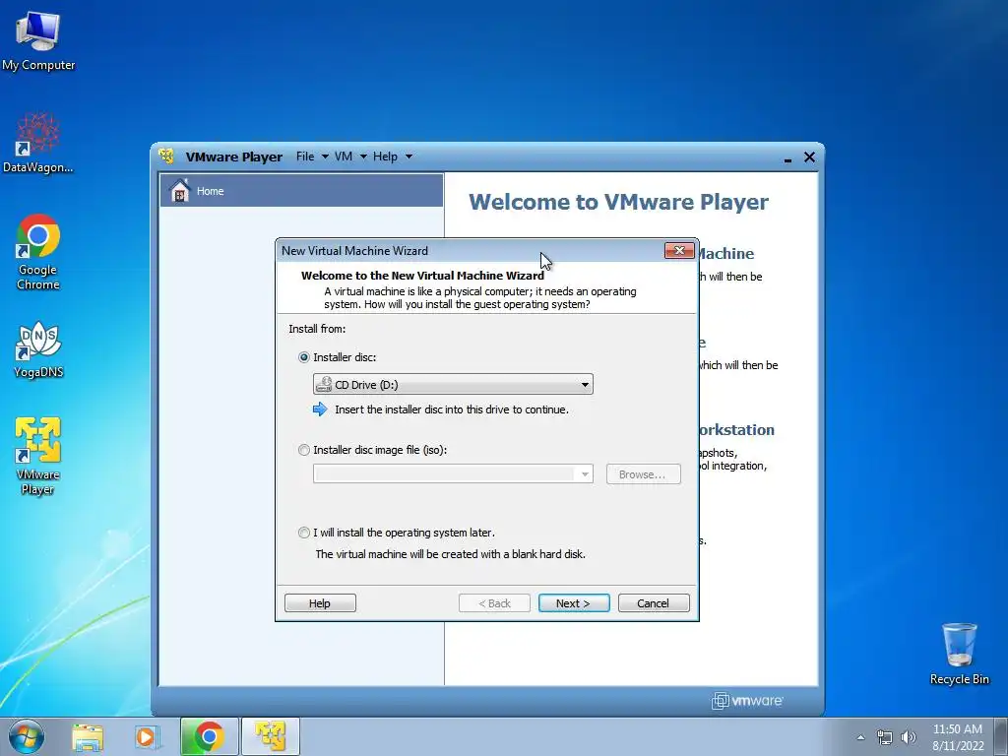Image resolution: width=1008 pixels, height=756 pixels.
Task: Select the Installer disc radio button
Action: (304, 357)
